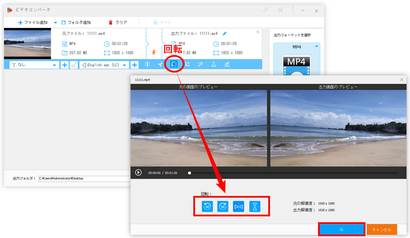The height and width of the screenshot is (238, 410).
Task: Click the output folder path field
Action: tap(84, 178)
